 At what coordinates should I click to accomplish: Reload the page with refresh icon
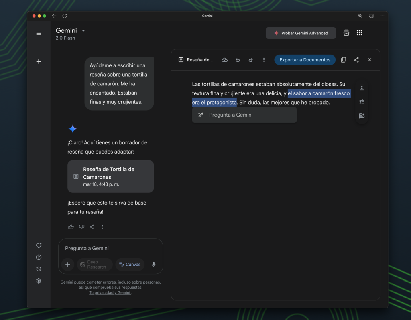tap(65, 16)
